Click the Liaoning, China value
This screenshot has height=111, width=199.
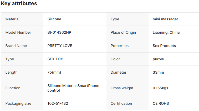point(166,32)
